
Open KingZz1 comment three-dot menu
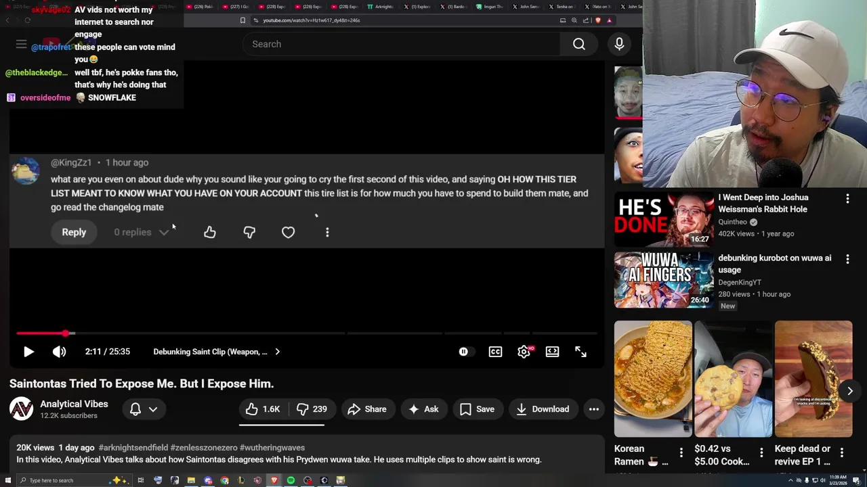click(x=327, y=232)
